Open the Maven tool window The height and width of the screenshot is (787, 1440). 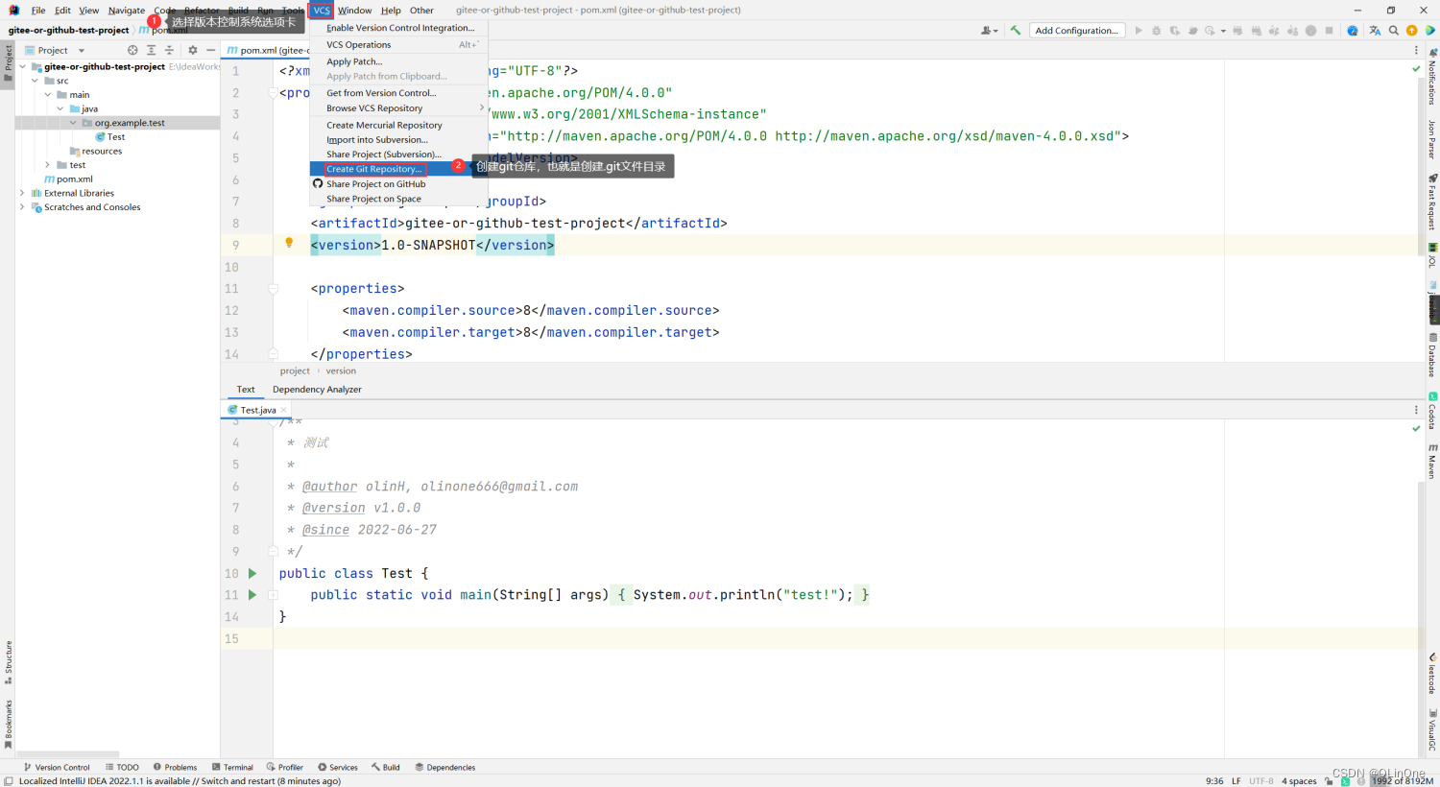coord(1432,461)
